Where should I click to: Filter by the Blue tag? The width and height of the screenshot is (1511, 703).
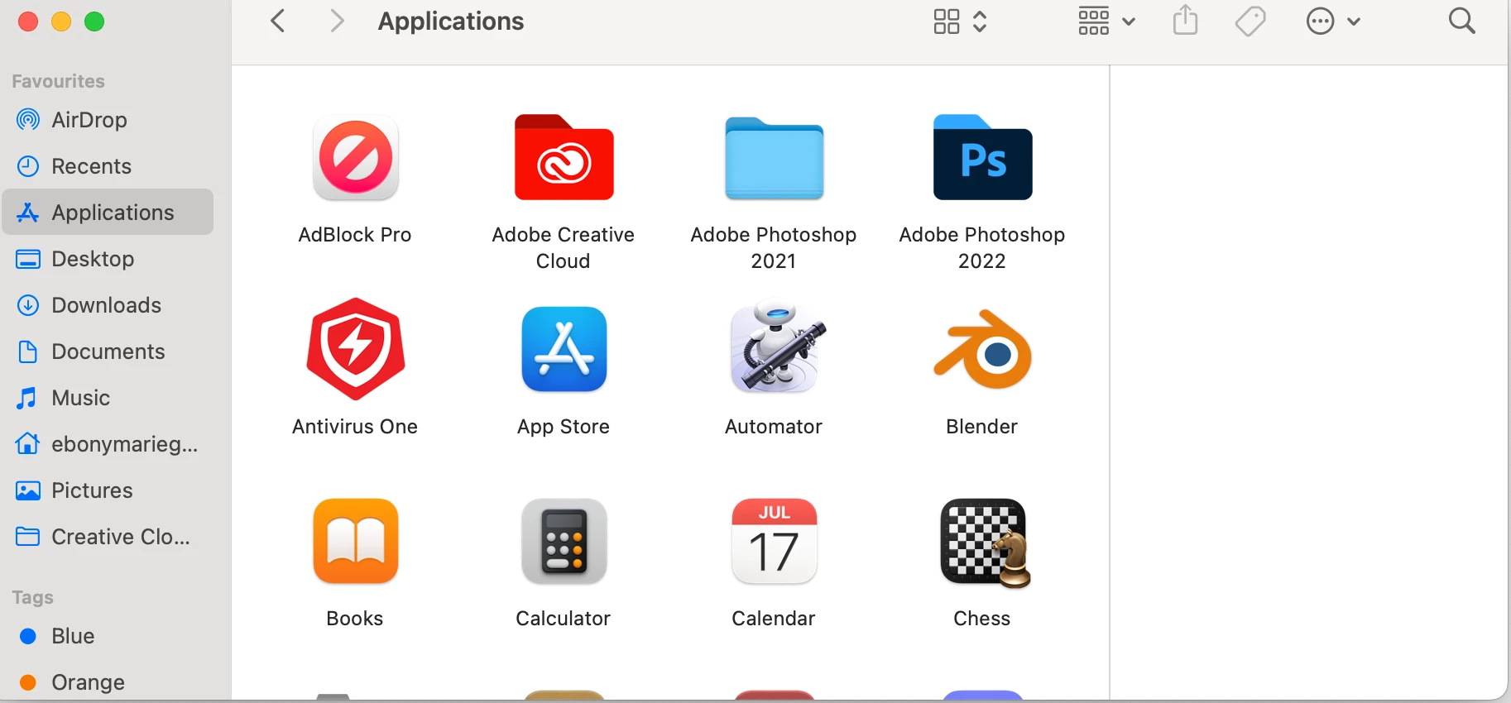[108, 636]
